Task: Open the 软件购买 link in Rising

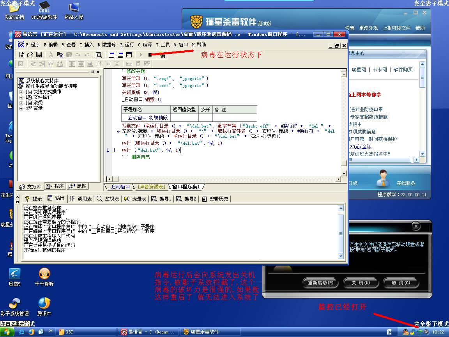Action: point(403,70)
